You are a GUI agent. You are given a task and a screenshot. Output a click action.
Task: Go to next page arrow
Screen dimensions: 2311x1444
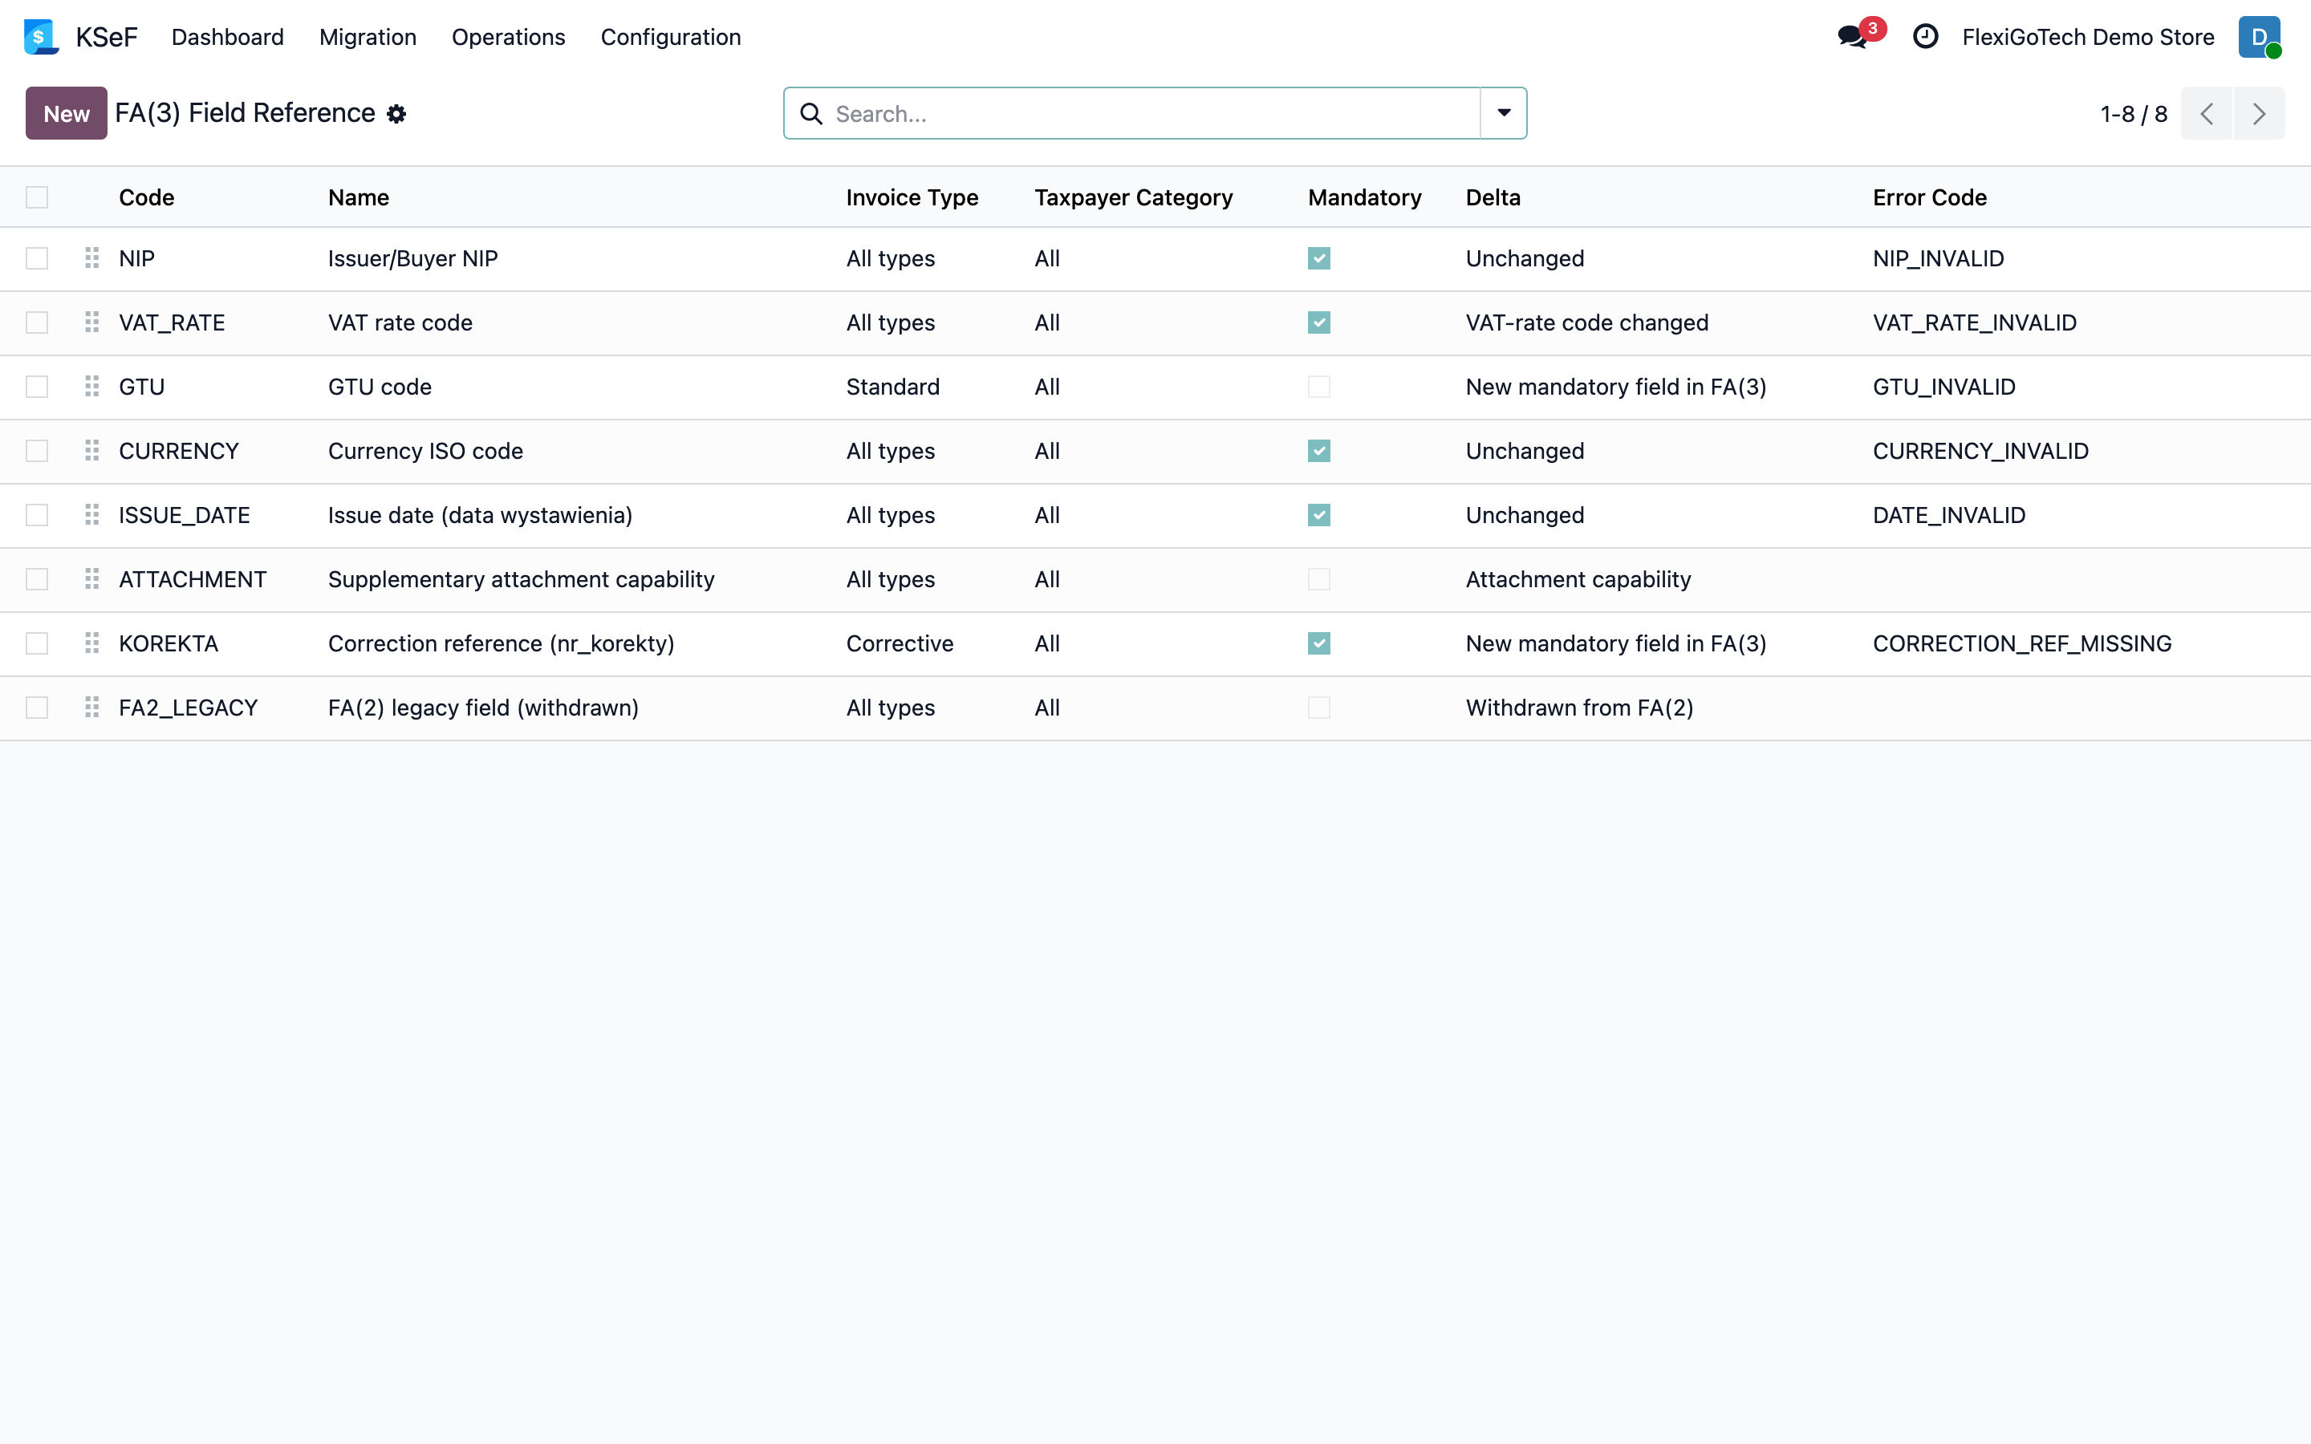tap(2260, 114)
